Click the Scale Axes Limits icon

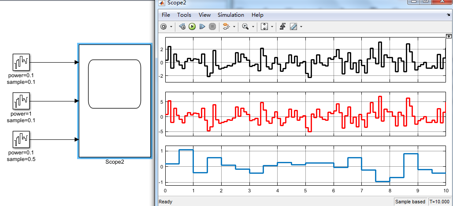pyautogui.click(x=264, y=26)
